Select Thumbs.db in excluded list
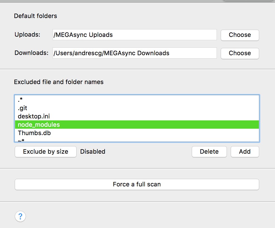This screenshot has height=228, width=275. click(137, 133)
